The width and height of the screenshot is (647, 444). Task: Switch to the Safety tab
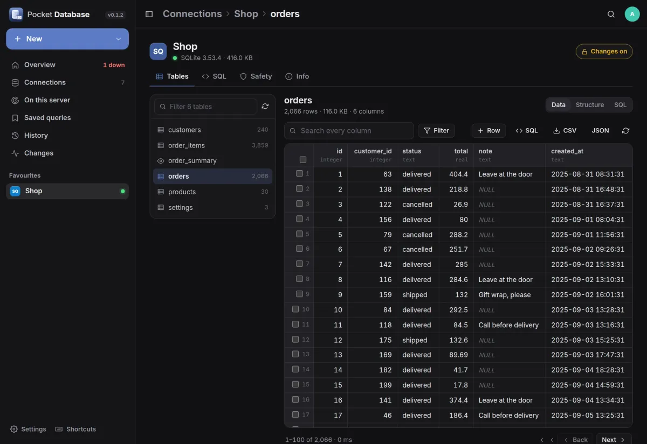point(256,76)
